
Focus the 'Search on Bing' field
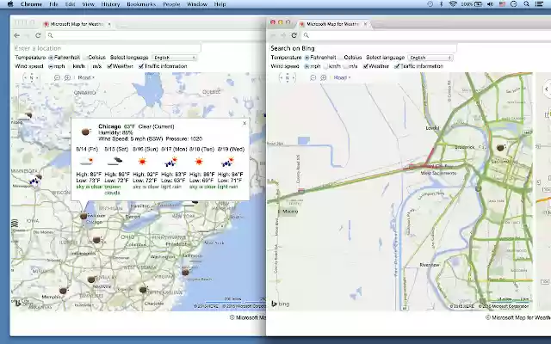pos(362,48)
